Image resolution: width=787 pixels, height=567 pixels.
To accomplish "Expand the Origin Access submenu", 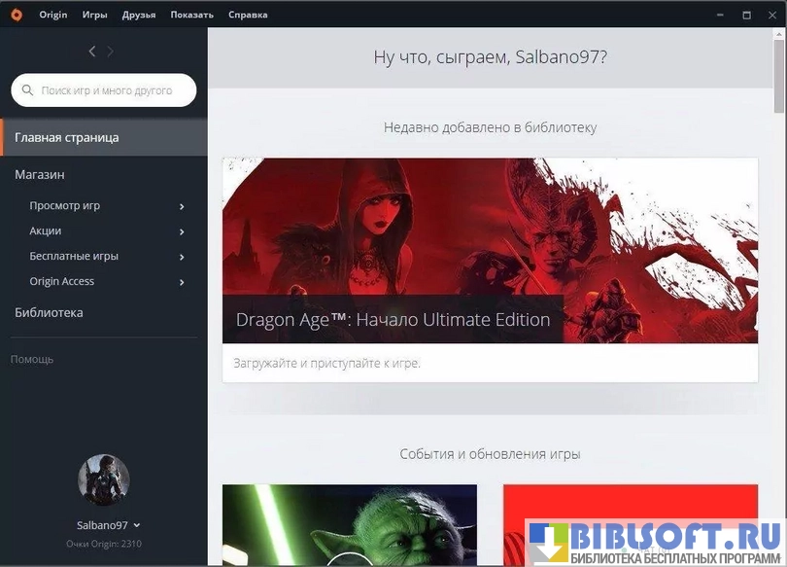I will click(x=182, y=282).
